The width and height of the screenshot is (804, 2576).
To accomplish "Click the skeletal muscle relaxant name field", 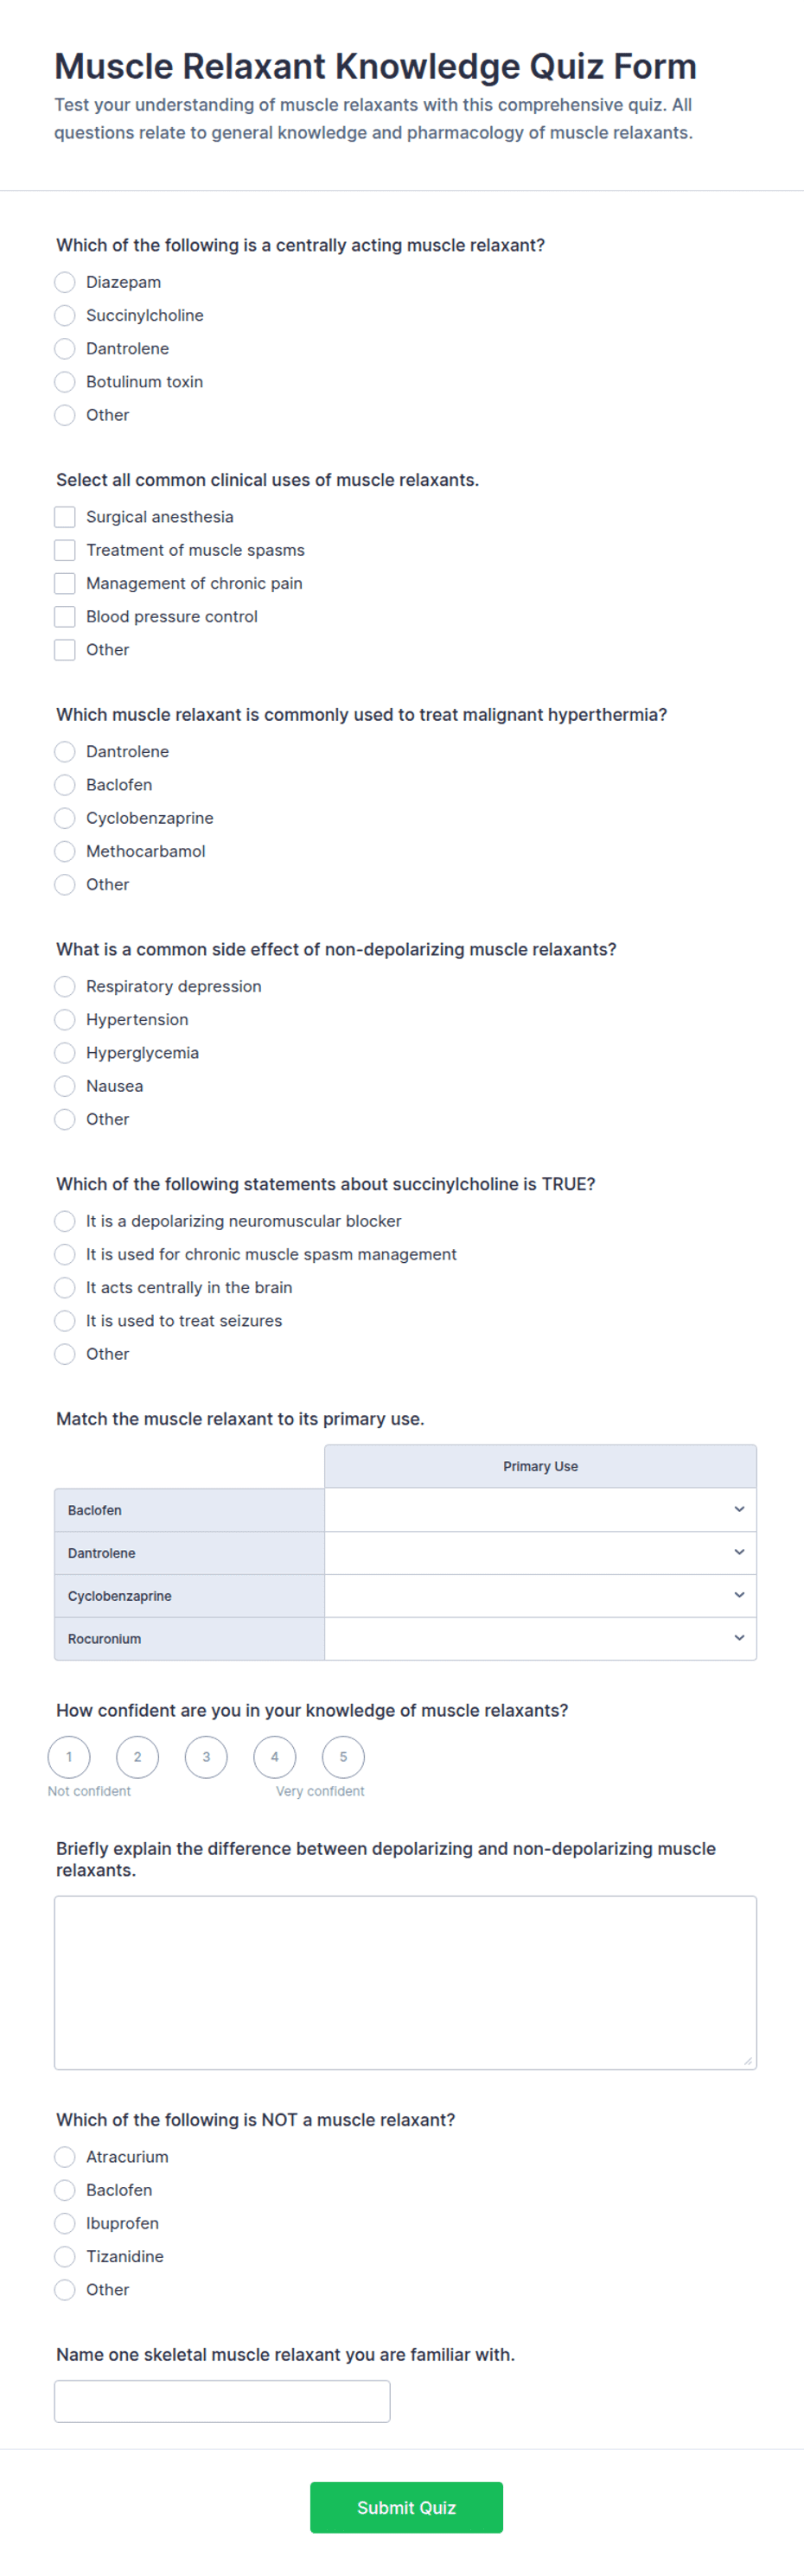I will [222, 2402].
